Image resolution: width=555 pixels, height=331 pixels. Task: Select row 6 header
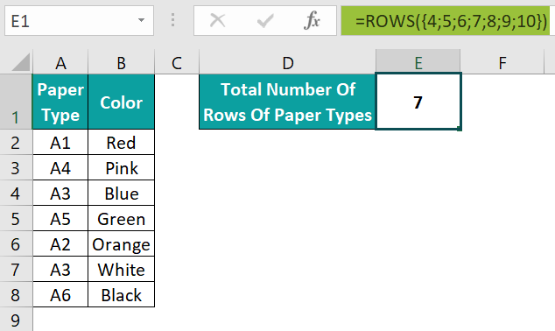(16, 244)
